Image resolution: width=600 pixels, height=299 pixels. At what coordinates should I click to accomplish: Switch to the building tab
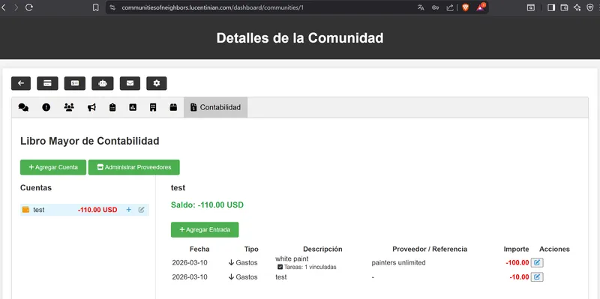click(153, 107)
